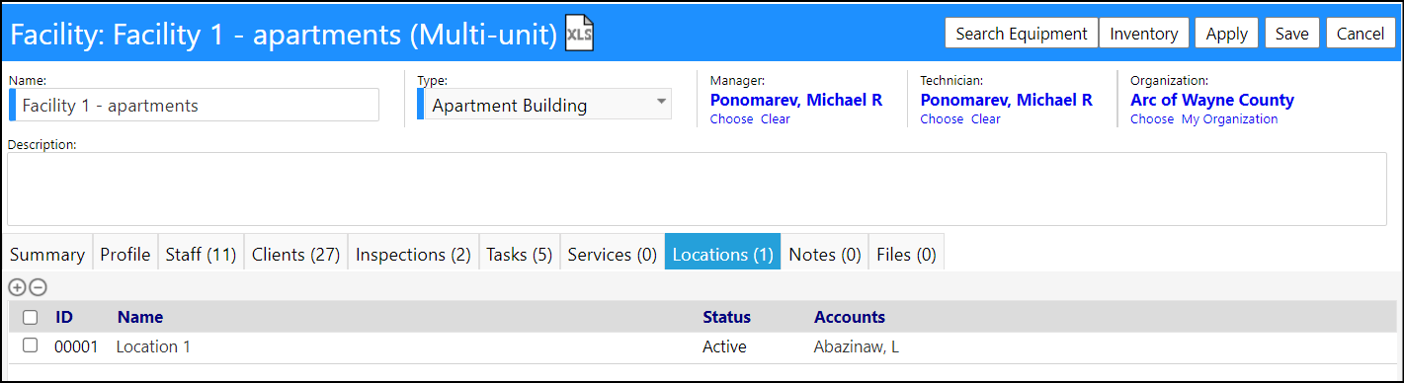The image size is (1404, 383).
Task: Sort locations by Status column header
Action: tap(727, 317)
